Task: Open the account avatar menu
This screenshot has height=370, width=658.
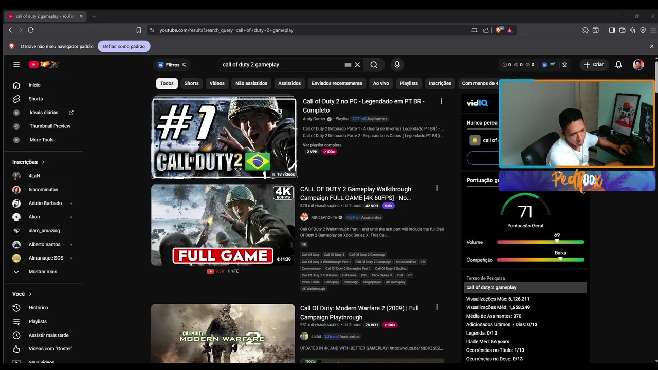Action: [x=638, y=65]
